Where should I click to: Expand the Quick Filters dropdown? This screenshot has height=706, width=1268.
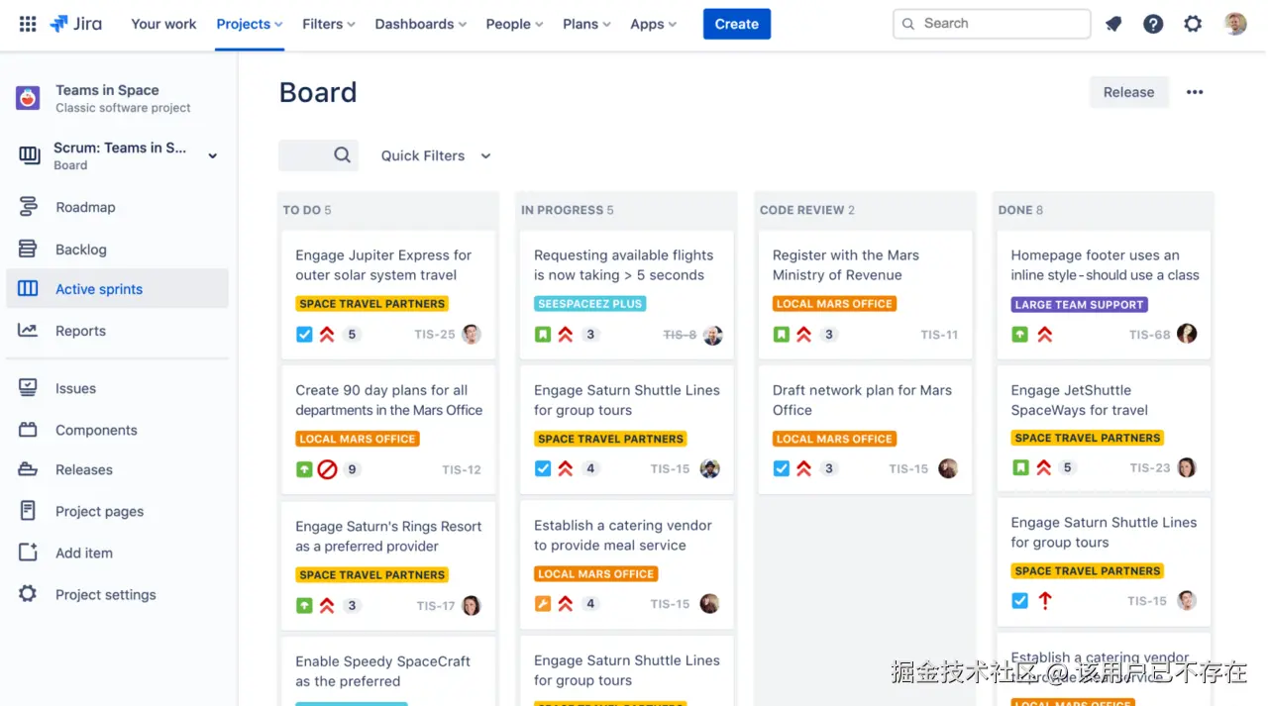(x=436, y=155)
